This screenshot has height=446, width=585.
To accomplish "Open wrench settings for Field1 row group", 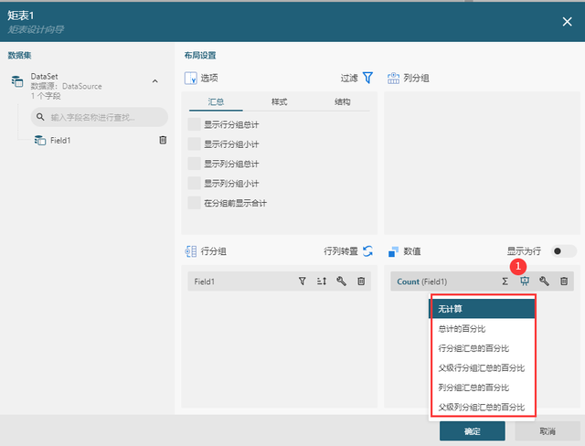I will click(x=341, y=282).
